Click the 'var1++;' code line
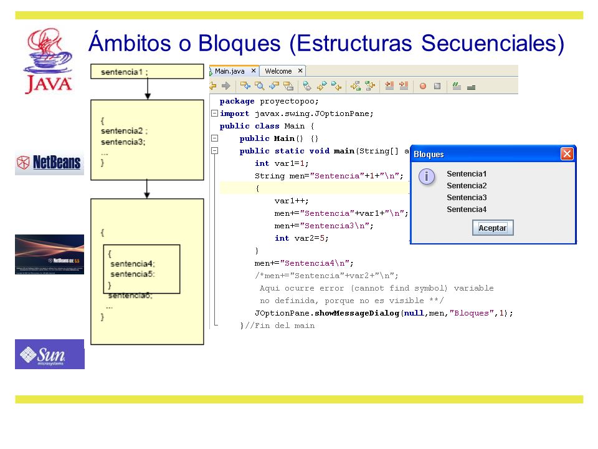The width and height of the screenshot is (598, 449). coord(292,201)
